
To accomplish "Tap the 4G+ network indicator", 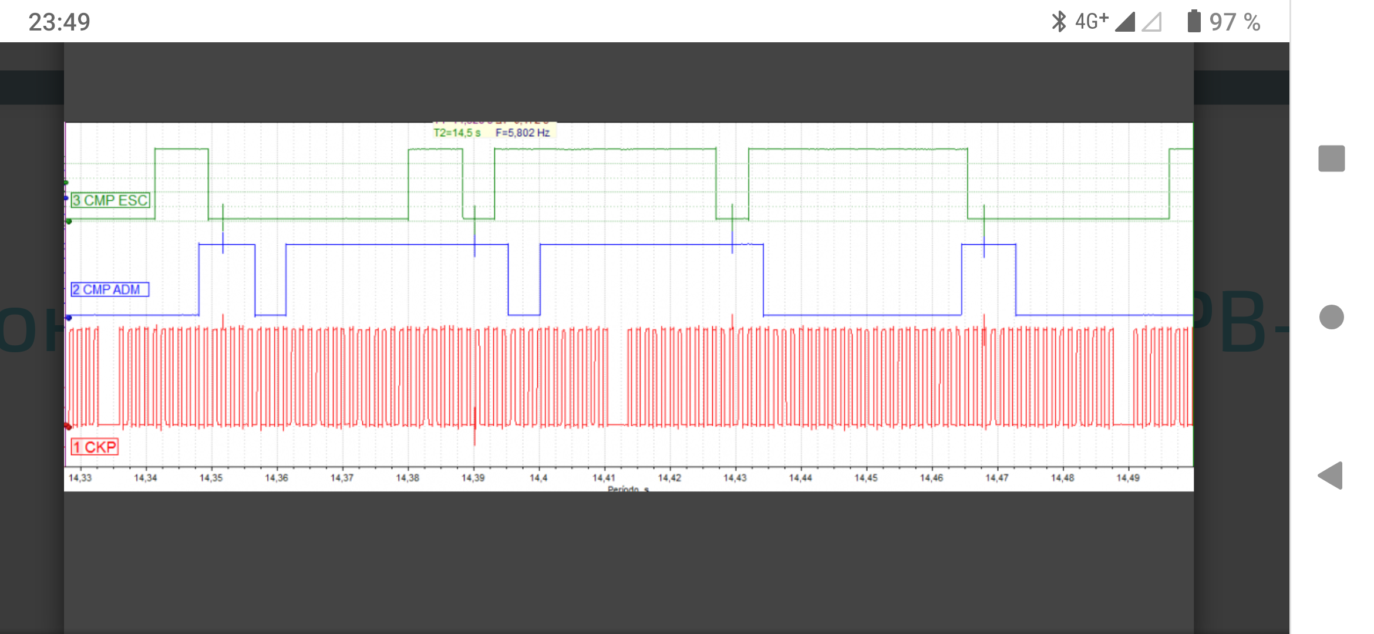I will coord(1091,21).
